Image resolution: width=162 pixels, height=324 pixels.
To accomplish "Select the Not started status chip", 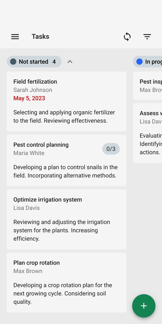I will [34, 62].
